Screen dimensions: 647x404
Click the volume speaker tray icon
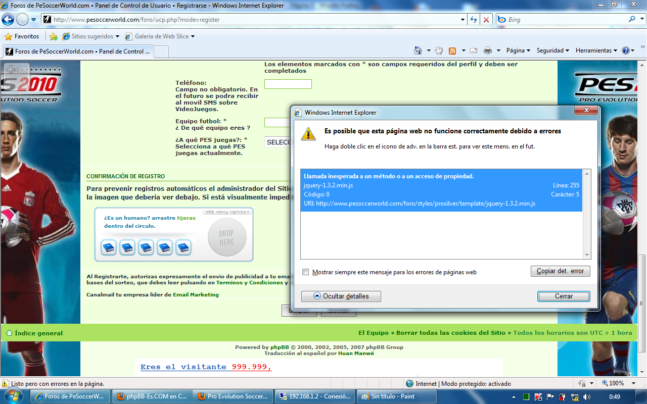587,397
